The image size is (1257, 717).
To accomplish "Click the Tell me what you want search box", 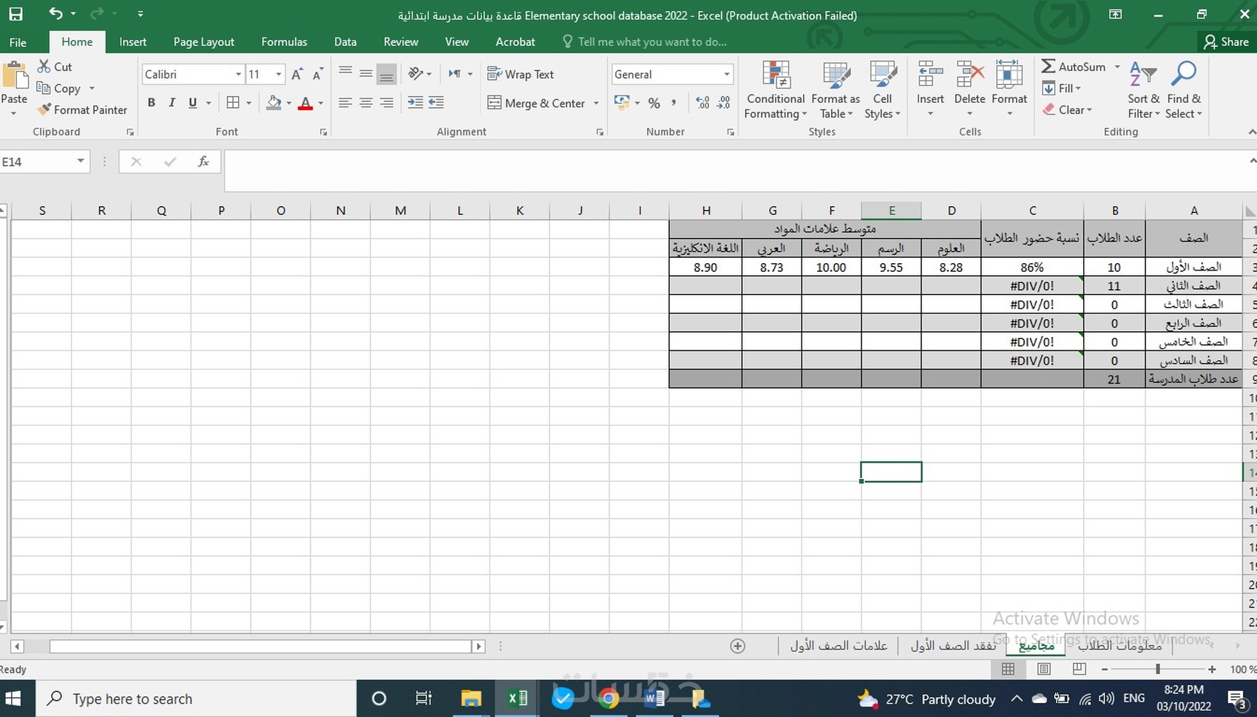I will [645, 41].
